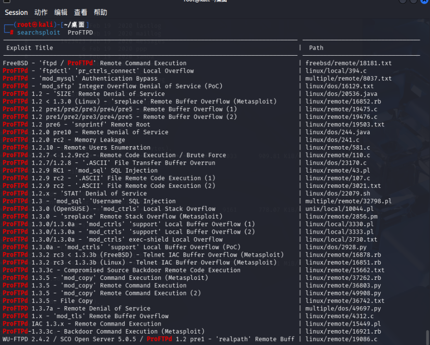Click the 'Exploit Title' column header
This screenshot has width=430, height=345.
[30, 48]
